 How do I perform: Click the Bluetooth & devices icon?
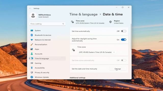(x=32, y=35)
